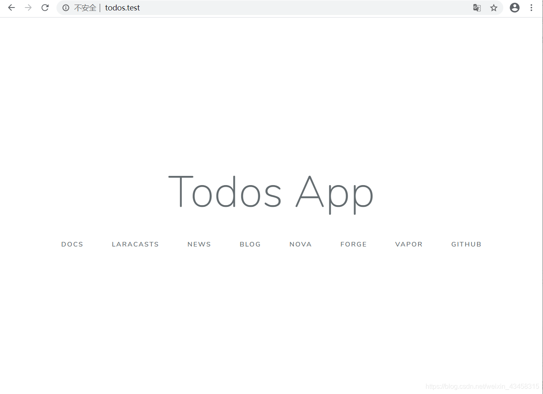Bookmark this page with the star
543x394 pixels.
pyautogui.click(x=494, y=8)
